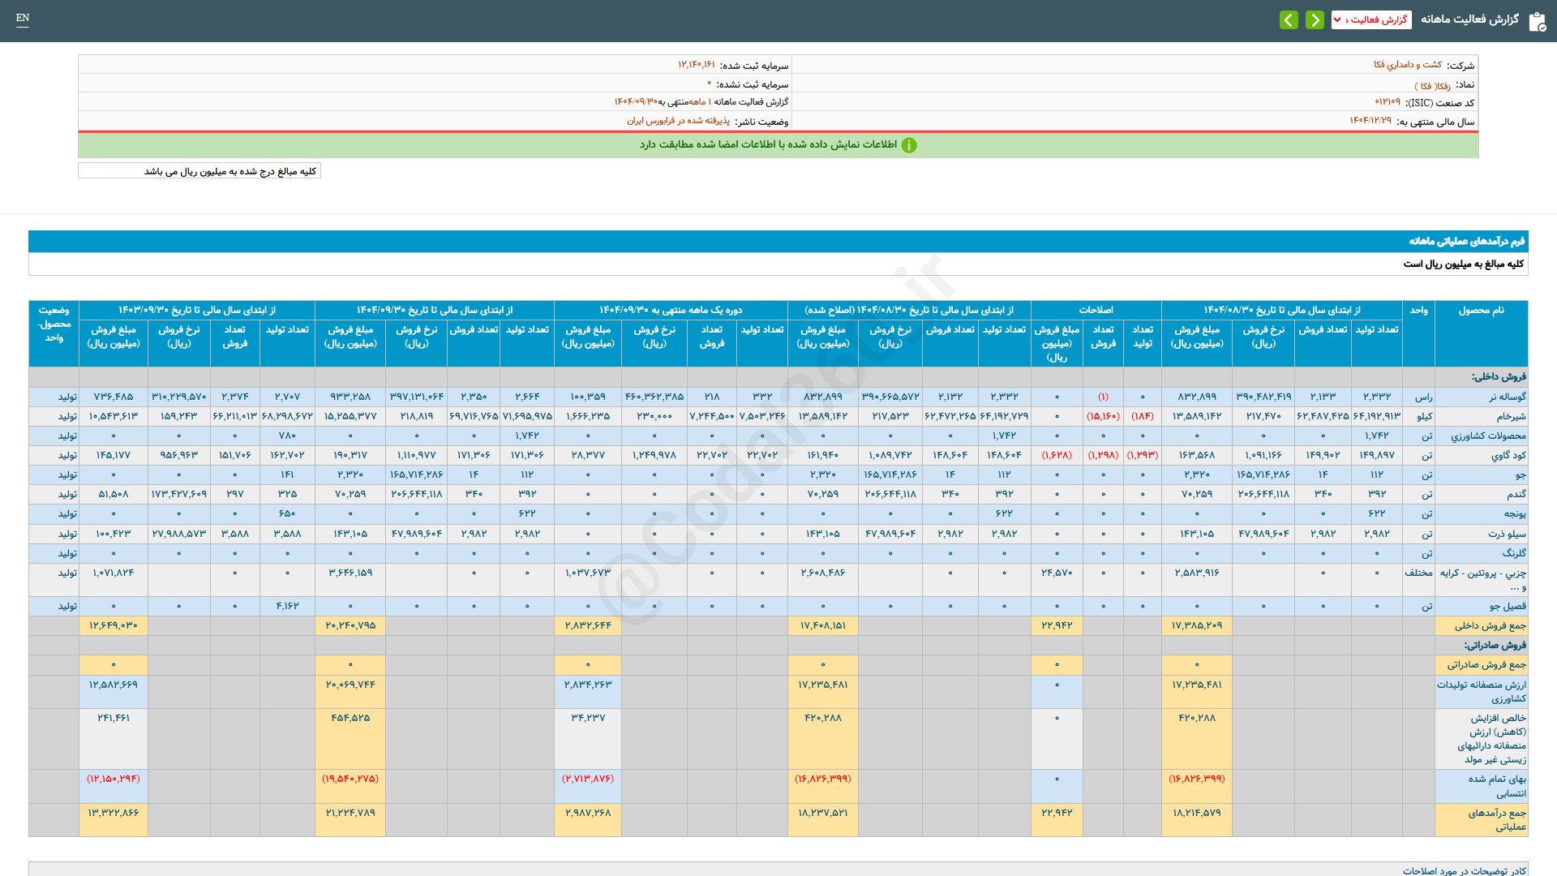The height and width of the screenshot is (876, 1557).
Task: Click the green right-arrow navigation button
Action: pyautogui.click(x=1315, y=19)
